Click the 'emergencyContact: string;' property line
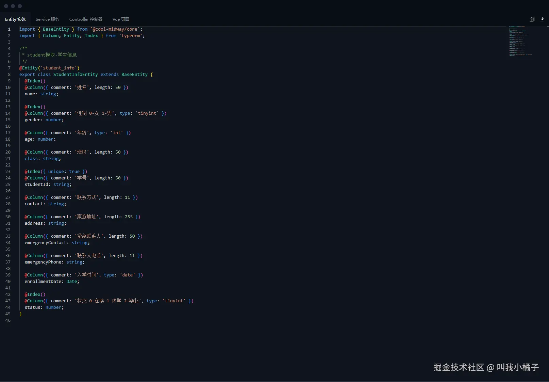The image size is (549, 382). tap(57, 243)
